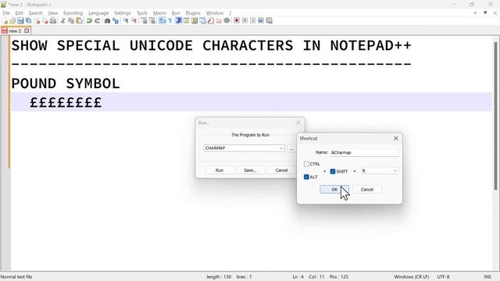Screen dimensions: 500x281
Task: Create a new document via toolbar icon
Action: click(x=5, y=21)
